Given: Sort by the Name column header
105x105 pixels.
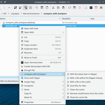Looking at the screenshot, I should click(30, 19).
